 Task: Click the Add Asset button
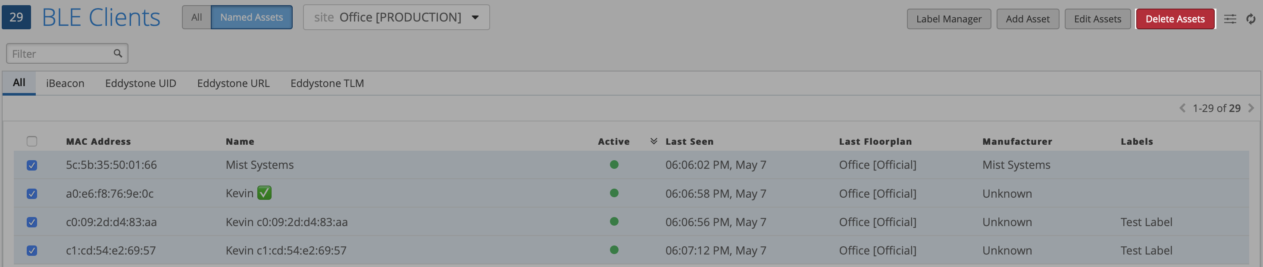point(1027,19)
